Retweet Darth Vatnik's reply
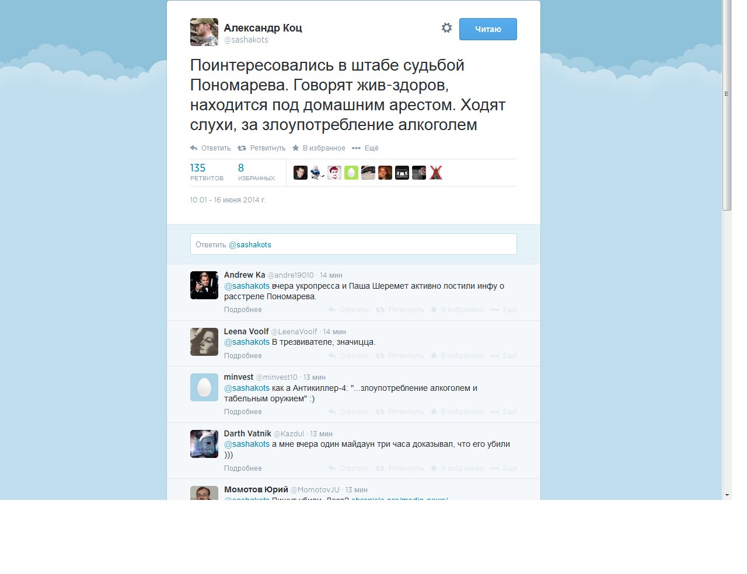The height and width of the screenshot is (574, 747). 400,468
